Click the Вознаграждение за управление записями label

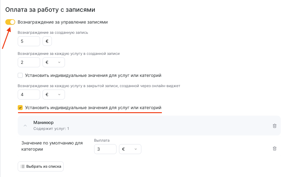tap(63, 22)
